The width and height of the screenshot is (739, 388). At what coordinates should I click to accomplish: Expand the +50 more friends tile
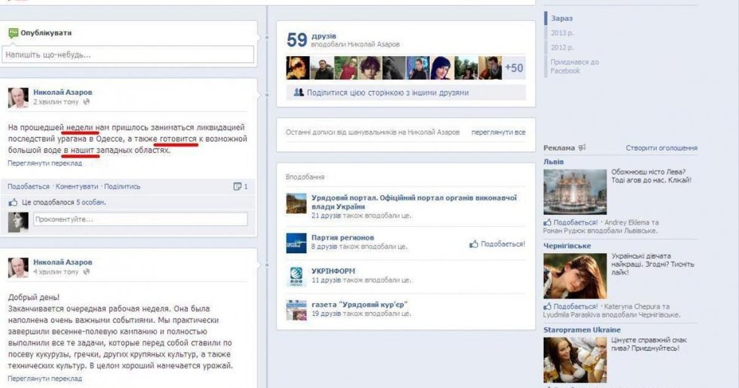pos(514,68)
